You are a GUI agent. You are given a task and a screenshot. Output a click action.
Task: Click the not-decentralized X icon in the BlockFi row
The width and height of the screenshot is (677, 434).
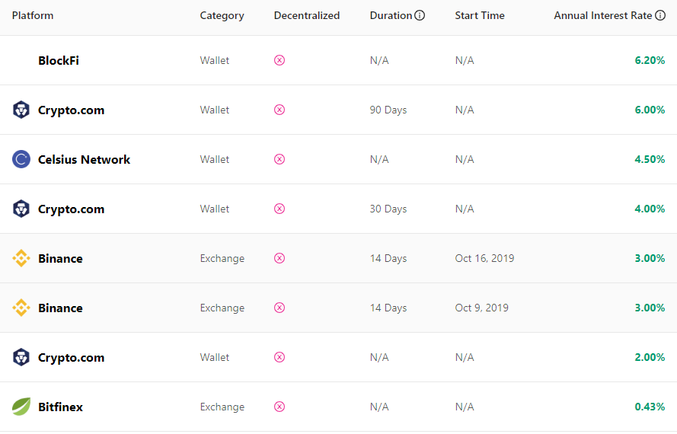tap(279, 60)
